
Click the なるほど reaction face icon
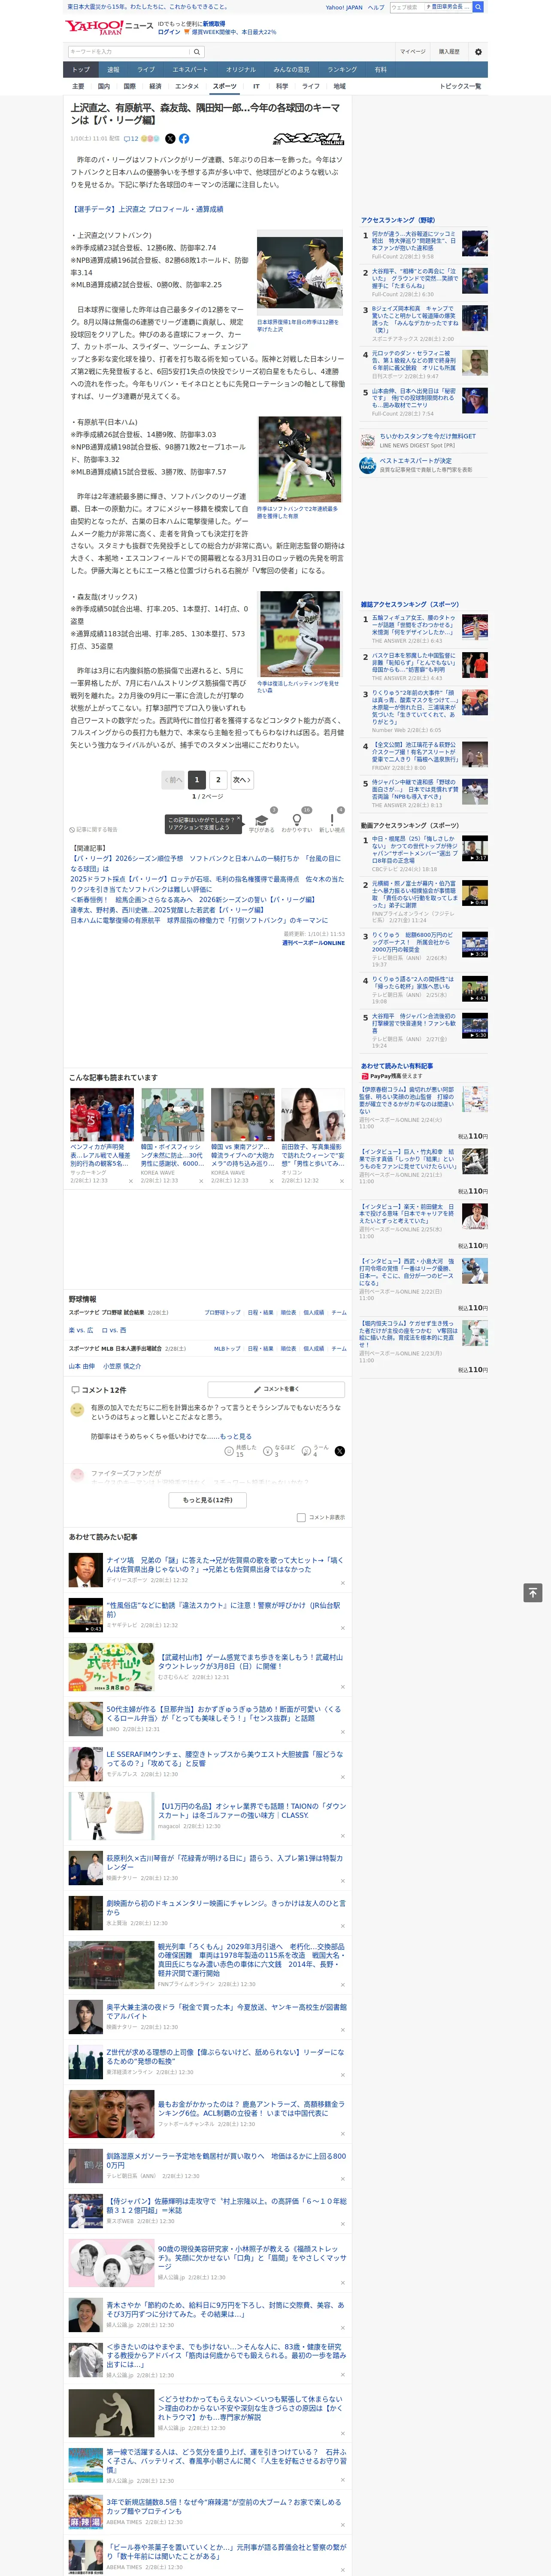pos(268,1451)
